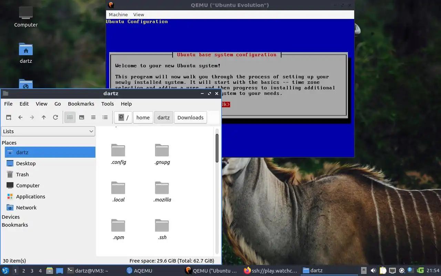Click the file list vertical scrollbar
The image size is (441, 276).
point(217,148)
